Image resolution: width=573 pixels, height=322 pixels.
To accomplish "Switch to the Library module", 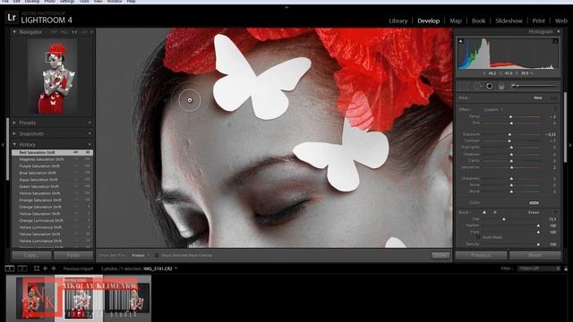I will 398,21.
